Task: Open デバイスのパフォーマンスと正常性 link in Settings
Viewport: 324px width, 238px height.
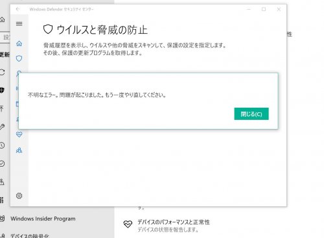Action: tap(174, 222)
